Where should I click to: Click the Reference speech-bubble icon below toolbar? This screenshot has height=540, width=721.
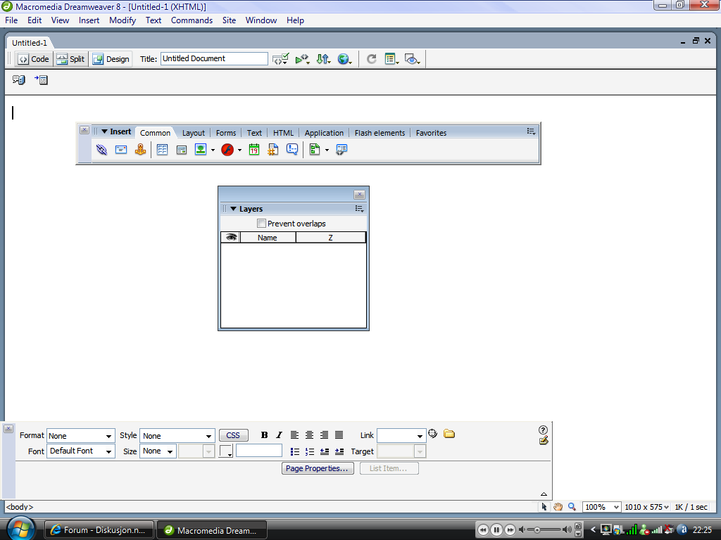click(19, 80)
